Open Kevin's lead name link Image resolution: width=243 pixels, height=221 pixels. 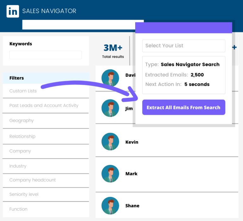132,142
